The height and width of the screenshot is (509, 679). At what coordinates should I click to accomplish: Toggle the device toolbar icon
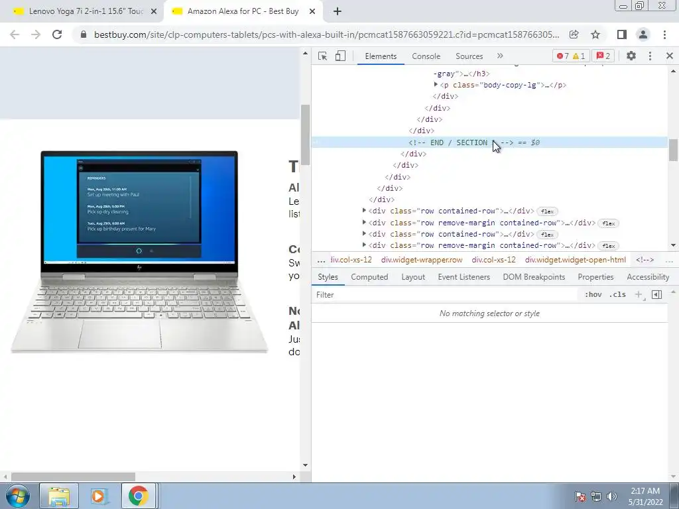coord(340,56)
